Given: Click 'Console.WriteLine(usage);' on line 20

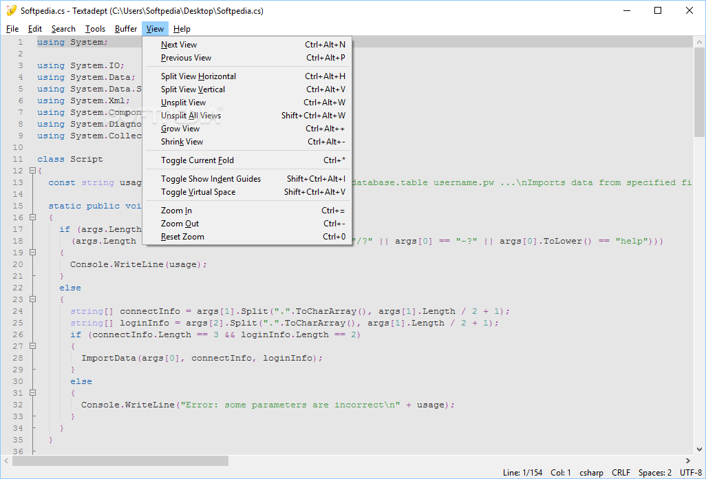Looking at the screenshot, I should coord(139,264).
